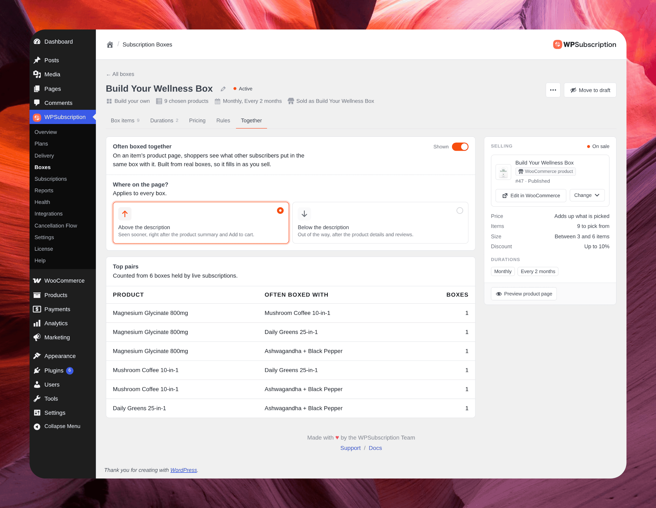This screenshot has height=508, width=656.
Task: Click the Plugins plug icon
Action: (x=37, y=370)
